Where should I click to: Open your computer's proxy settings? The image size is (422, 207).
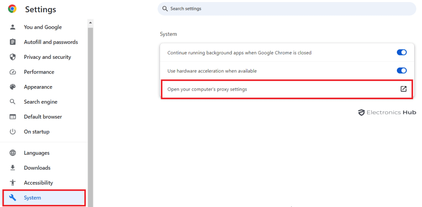[x=287, y=89]
